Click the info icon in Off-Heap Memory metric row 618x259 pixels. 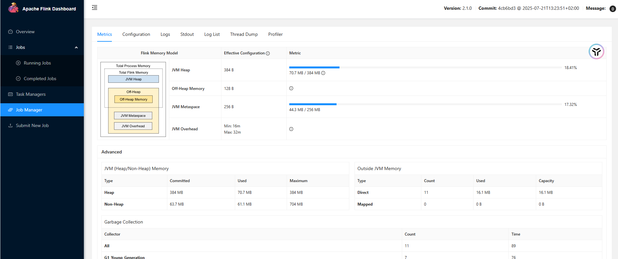click(291, 88)
